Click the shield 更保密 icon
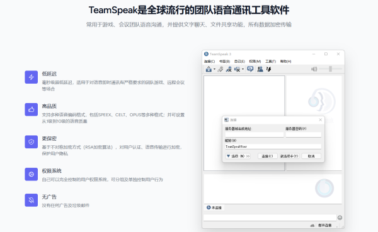Image resolution: width=378 pixels, height=232 pixels. [31, 141]
